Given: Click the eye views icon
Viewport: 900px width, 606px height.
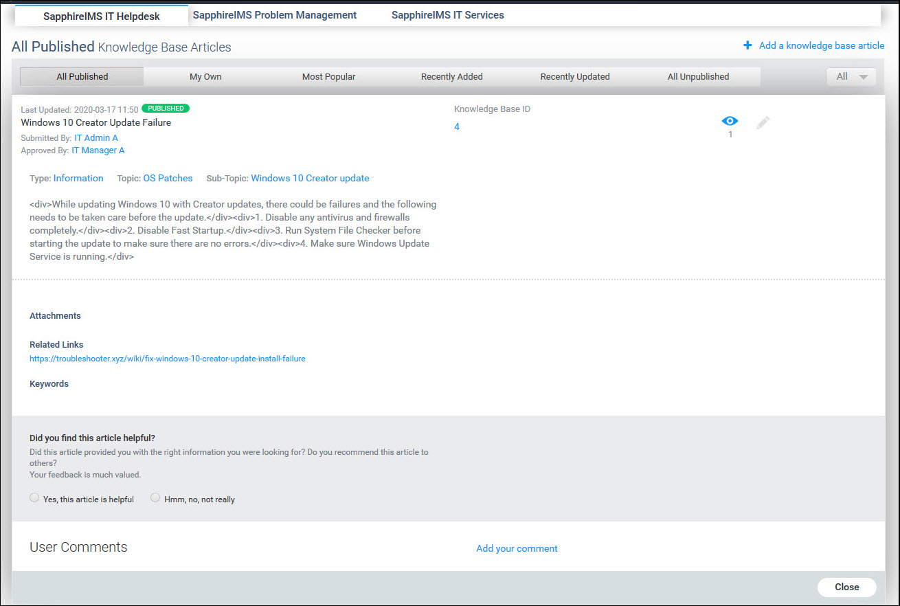Looking at the screenshot, I should point(730,121).
